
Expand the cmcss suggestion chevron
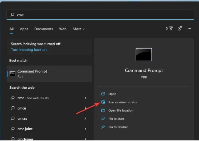[85, 118]
